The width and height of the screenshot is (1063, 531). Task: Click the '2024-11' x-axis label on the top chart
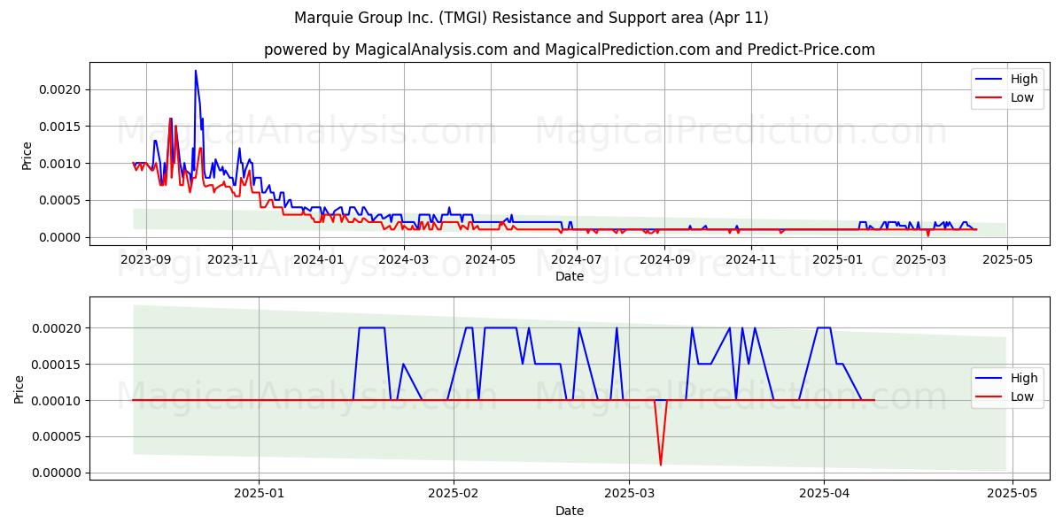[x=750, y=259]
